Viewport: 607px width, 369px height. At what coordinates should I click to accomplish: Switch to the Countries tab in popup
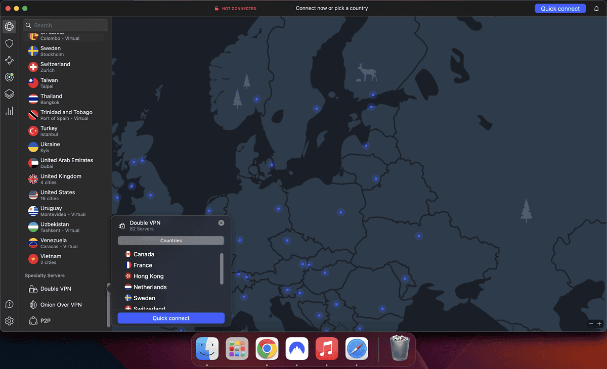tap(171, 240)
